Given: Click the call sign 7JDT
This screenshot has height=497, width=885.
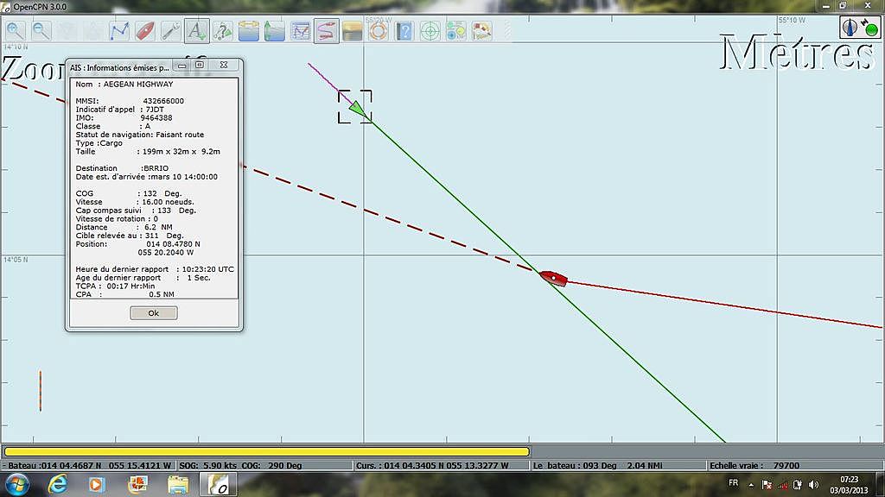Looking at the screenshot, I should coord(155,110).
